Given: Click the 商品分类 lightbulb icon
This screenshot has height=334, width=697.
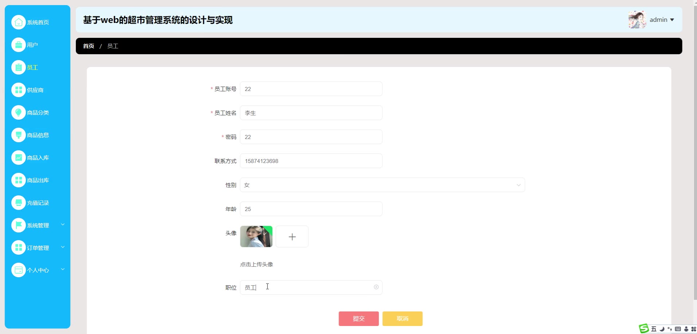Looking at the screenshot, I should point(19,112).
